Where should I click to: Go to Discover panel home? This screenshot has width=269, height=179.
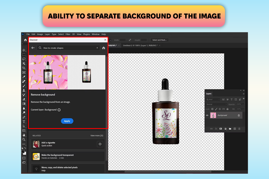(x=104, y=48)
